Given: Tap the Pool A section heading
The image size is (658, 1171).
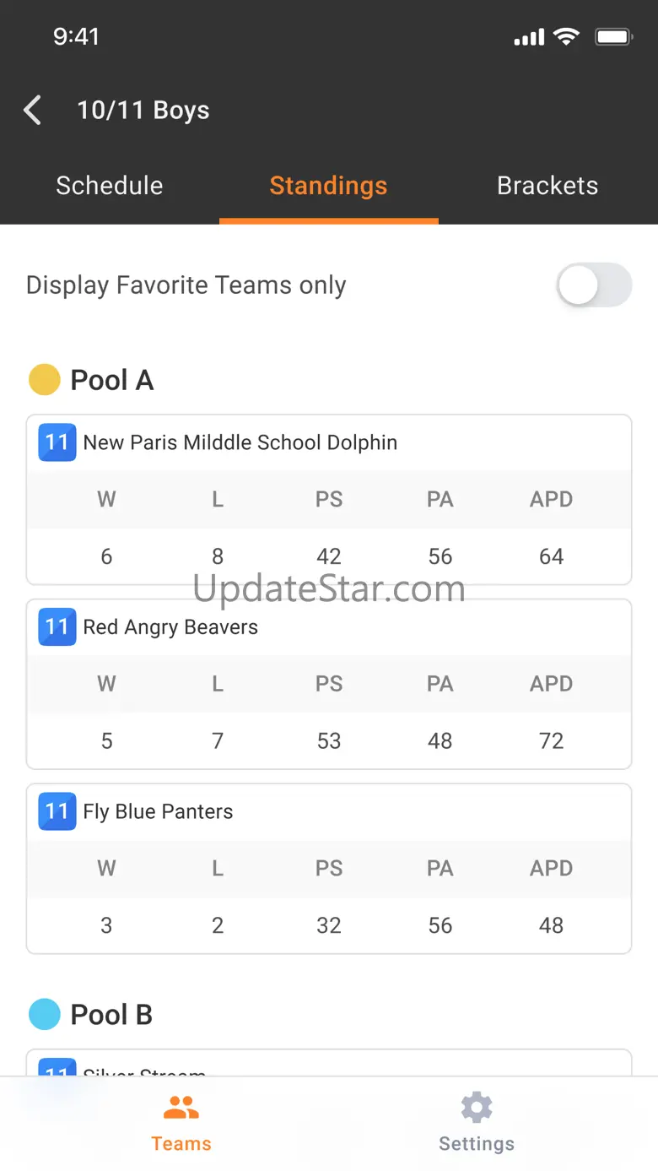Looking at the screenshot, I should (112, 380).
